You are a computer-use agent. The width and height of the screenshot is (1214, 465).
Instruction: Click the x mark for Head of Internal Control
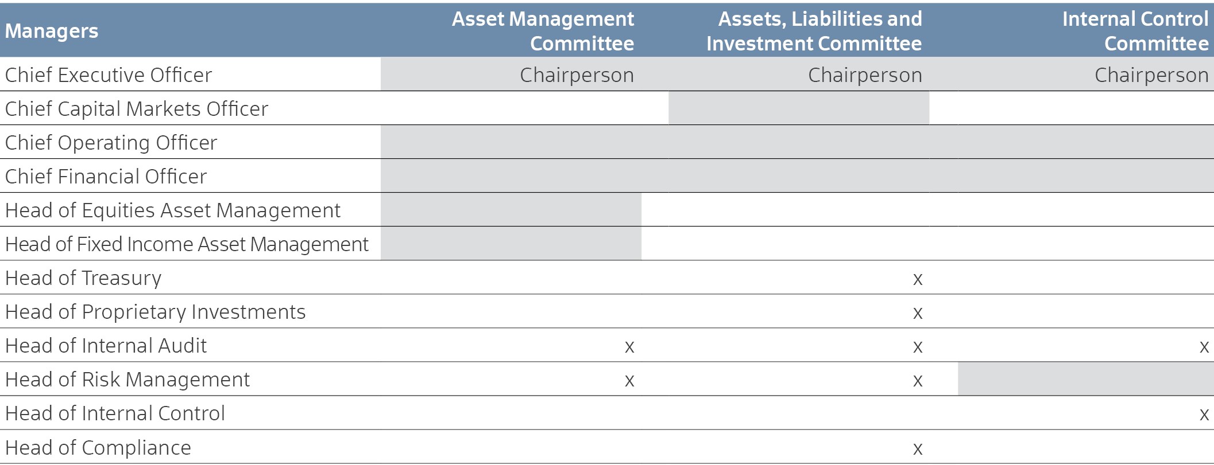click(1204, 415)
